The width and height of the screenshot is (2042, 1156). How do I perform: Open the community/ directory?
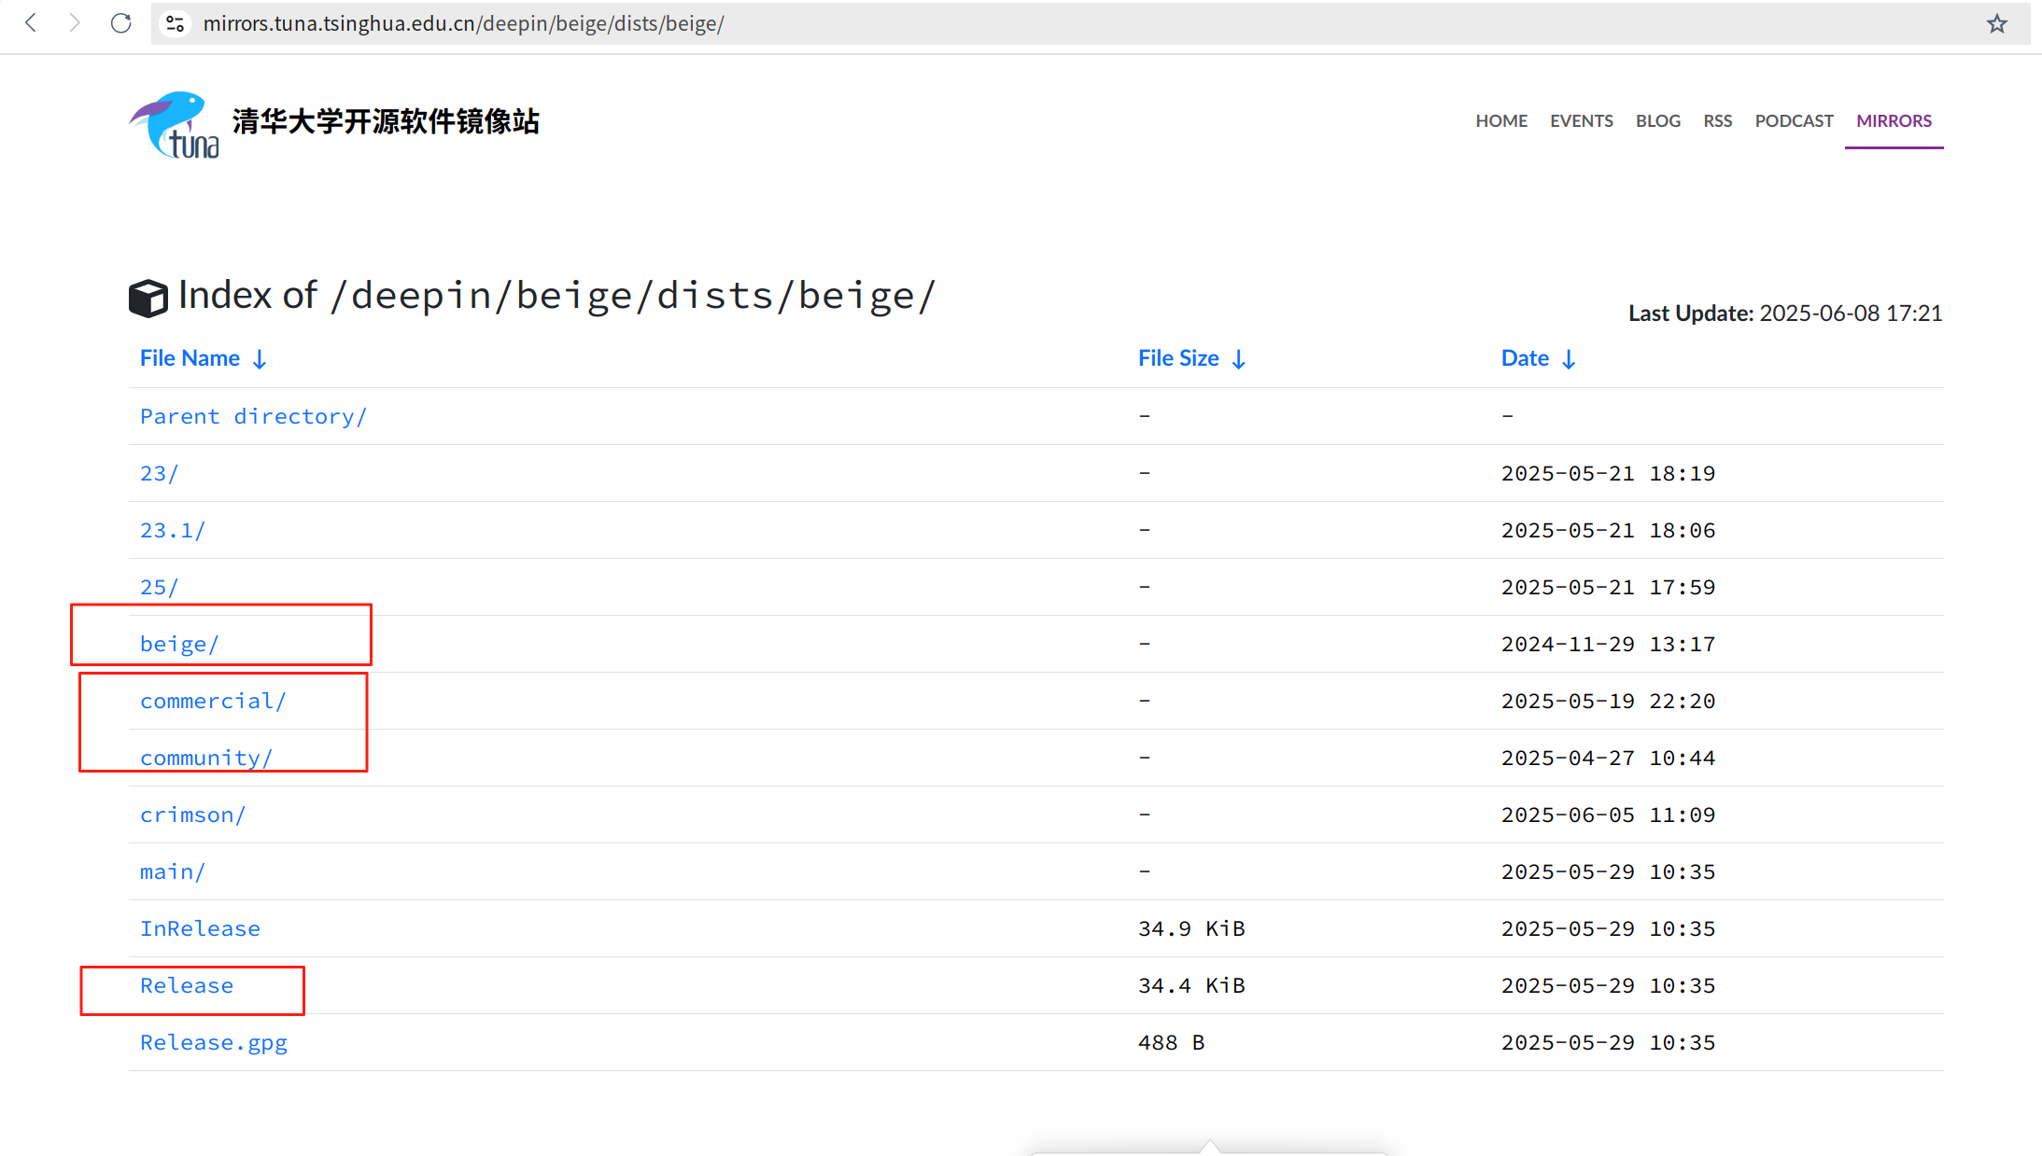[206, 758]
